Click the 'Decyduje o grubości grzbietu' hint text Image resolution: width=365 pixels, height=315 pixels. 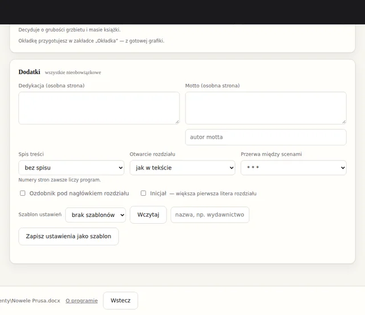click(x=70, y=30)
